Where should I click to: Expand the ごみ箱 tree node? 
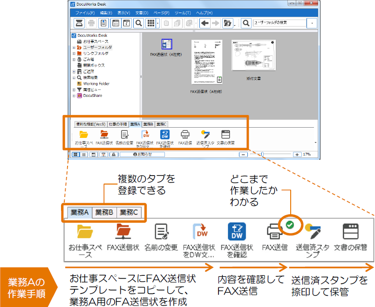74,60
